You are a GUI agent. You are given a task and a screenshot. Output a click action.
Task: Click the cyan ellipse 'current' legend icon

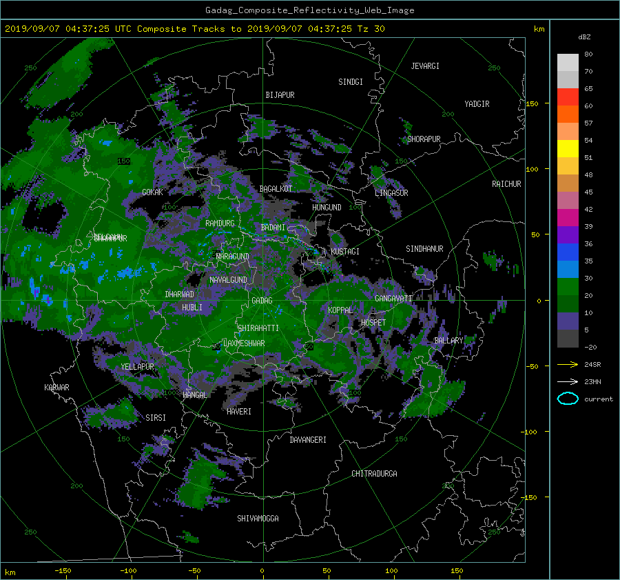568,399
